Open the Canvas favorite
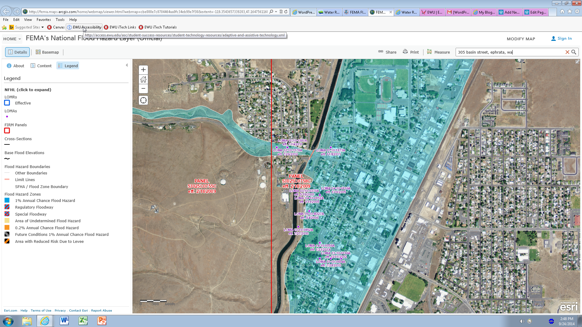 56,27
